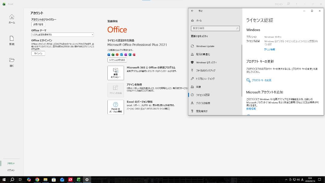Expand the Office テーマ dropdown
The image size is (325, 183).
pos(62,35)
